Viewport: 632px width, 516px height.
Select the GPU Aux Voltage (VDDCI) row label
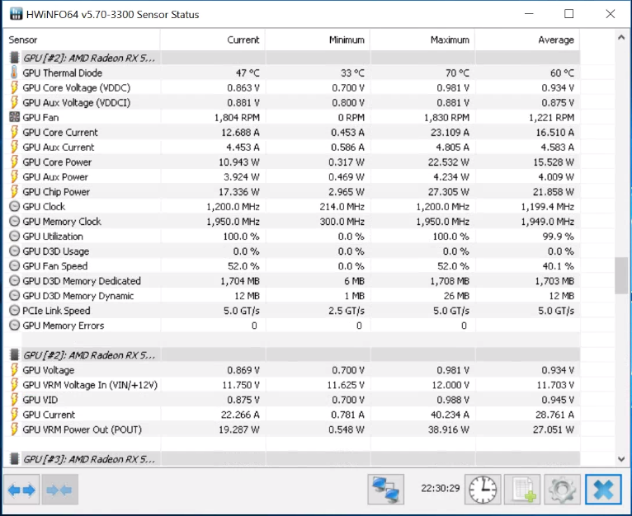point(77,103)
